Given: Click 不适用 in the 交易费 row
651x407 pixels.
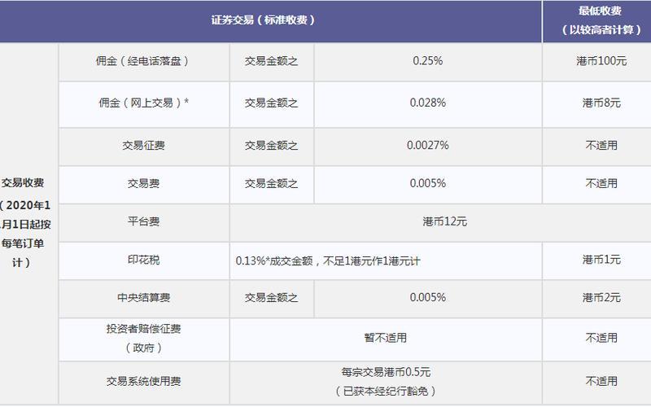Looking at the screenshot, I should click(x=601, y=183).
